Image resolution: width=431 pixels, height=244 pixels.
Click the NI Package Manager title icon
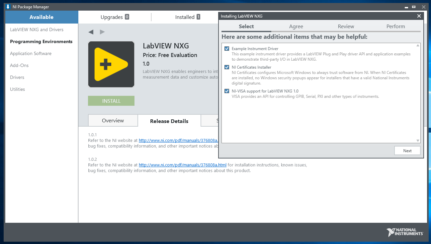pyautogui.click(x=8, y=7)
